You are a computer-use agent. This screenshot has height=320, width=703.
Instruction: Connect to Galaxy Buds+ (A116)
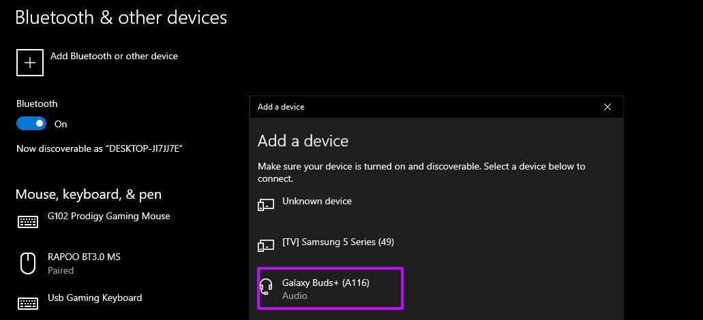[x=331, y=289]
